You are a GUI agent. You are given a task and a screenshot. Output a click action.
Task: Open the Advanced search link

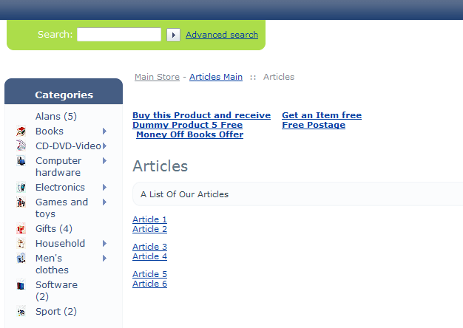tap(222, 35)
